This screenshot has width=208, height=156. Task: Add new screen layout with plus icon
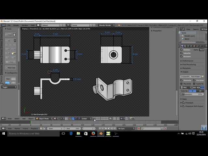pyautogui.click(x=61, y=25)
